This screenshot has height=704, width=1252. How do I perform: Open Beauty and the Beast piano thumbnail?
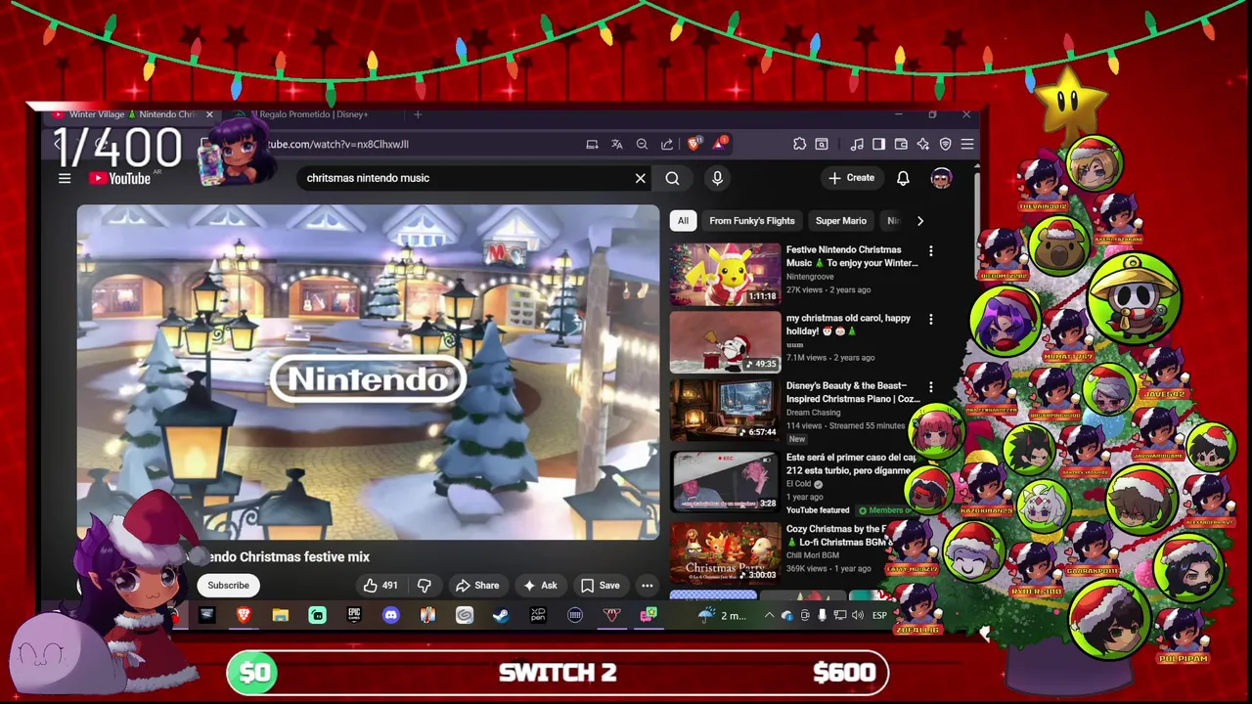(x=725, y=410)
